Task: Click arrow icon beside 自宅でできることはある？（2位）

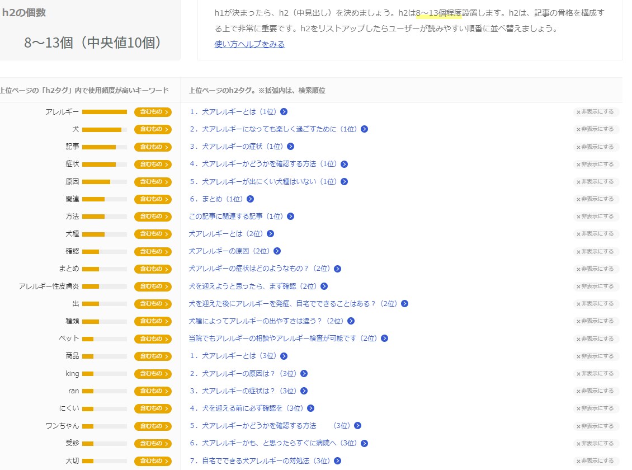Action: [x=405, y=303]
